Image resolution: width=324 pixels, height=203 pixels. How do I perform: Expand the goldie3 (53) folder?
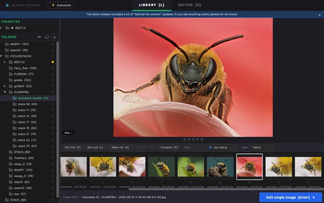coord(5,86)
